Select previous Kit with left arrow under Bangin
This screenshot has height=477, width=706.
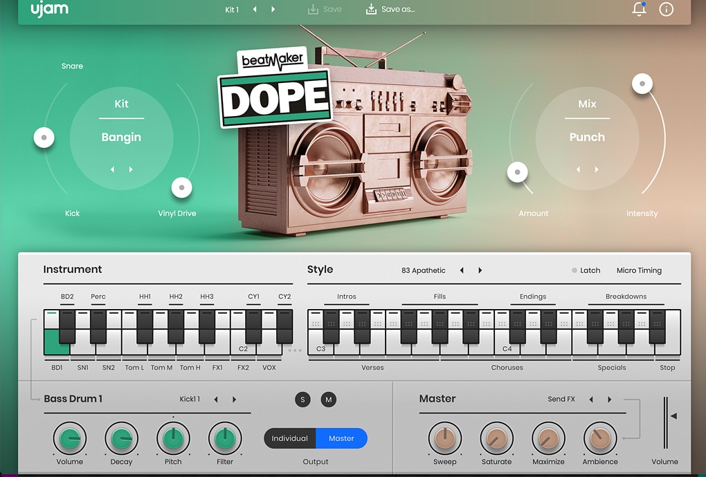(x=113, y=169)
